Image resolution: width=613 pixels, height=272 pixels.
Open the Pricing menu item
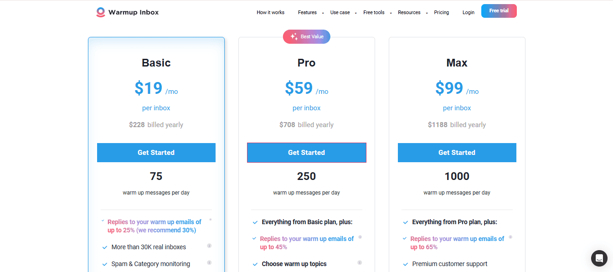coord(441,12)
